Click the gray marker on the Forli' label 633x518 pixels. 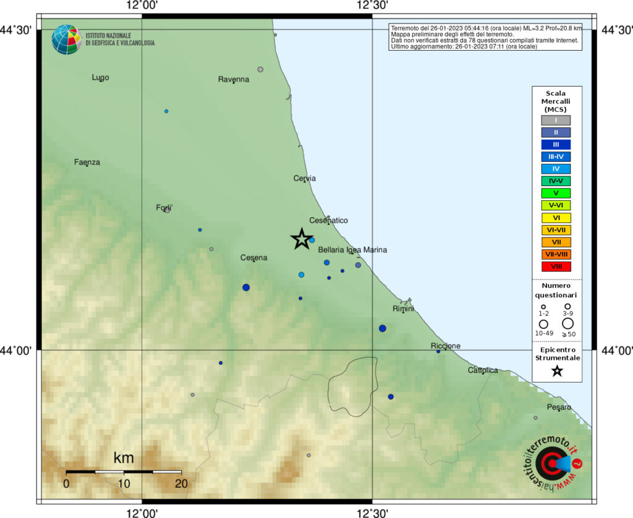tap(167, 210)
